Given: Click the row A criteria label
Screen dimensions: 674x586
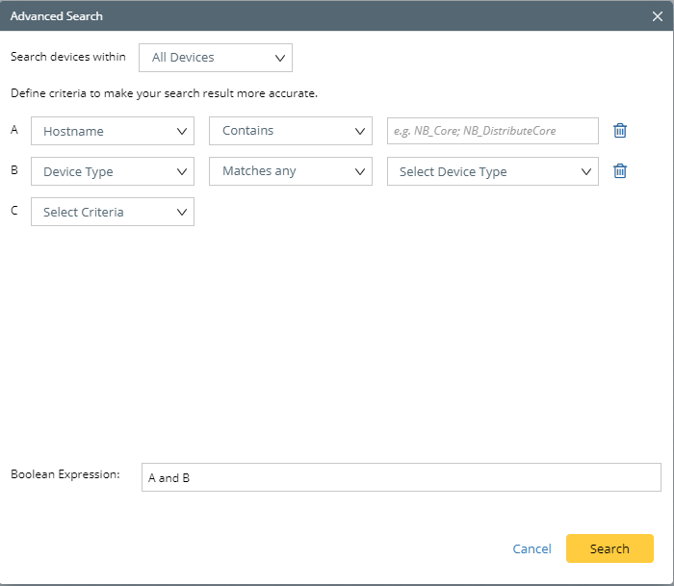Looking at the screenshot, I should (x=14, y=130).
